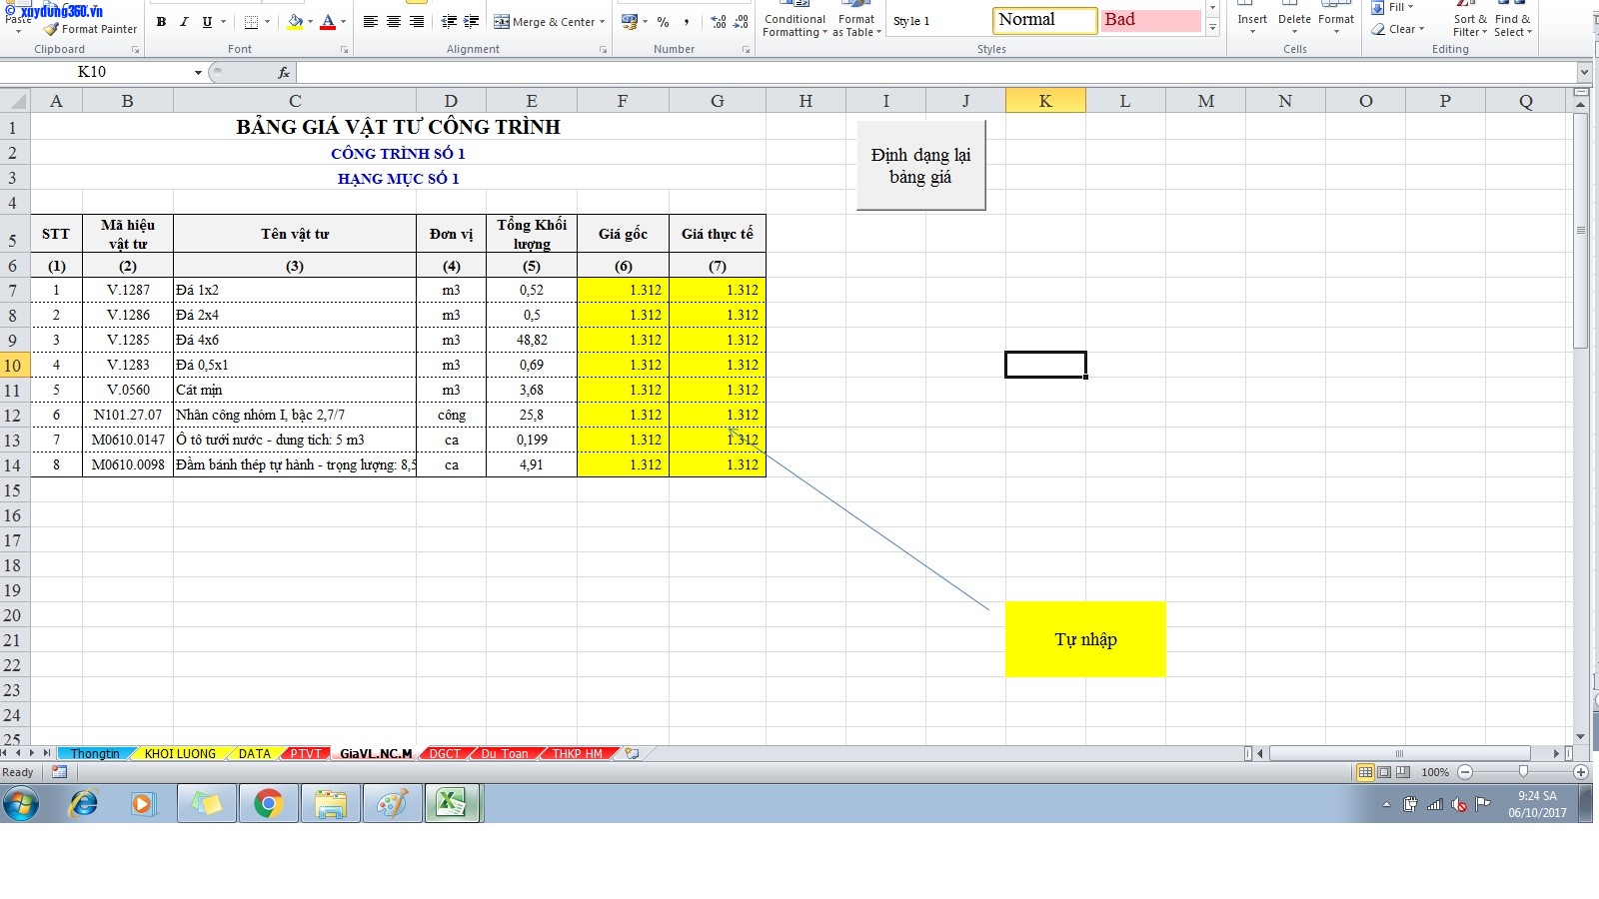The image size is (1599, 899).
Task: Switch to the KHOI LUONG sheet tab
Action: 180,753
